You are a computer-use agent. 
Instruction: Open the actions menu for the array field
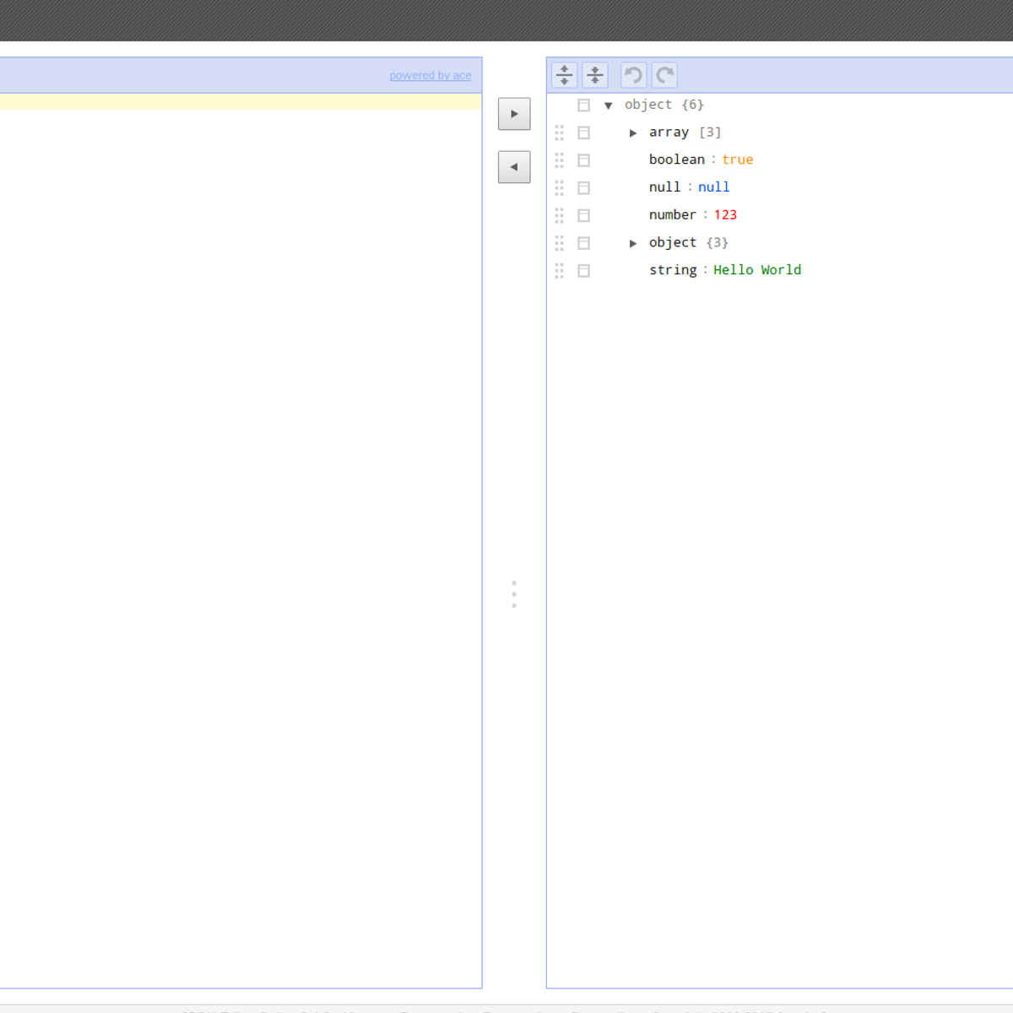[583, 132]
